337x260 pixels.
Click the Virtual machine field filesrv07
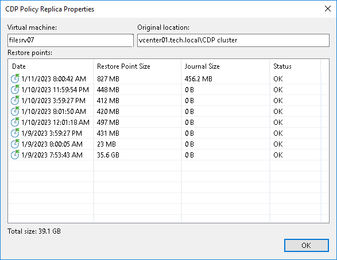click(70, 40)
